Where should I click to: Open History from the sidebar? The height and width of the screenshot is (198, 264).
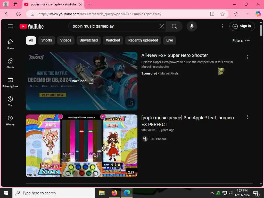[x=10, y=120]
